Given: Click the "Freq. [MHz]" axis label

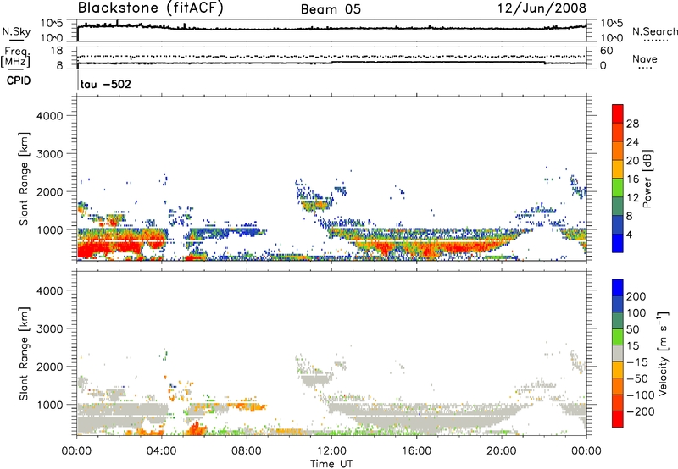Looking at the screenshot, I should click(15, 57).
